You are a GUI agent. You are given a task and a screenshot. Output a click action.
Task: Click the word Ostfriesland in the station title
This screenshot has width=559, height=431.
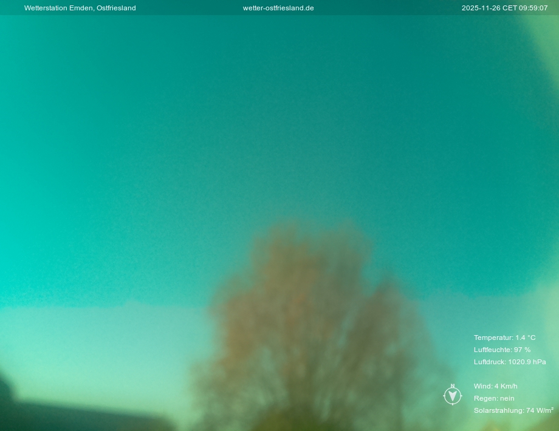pos(116,8)
